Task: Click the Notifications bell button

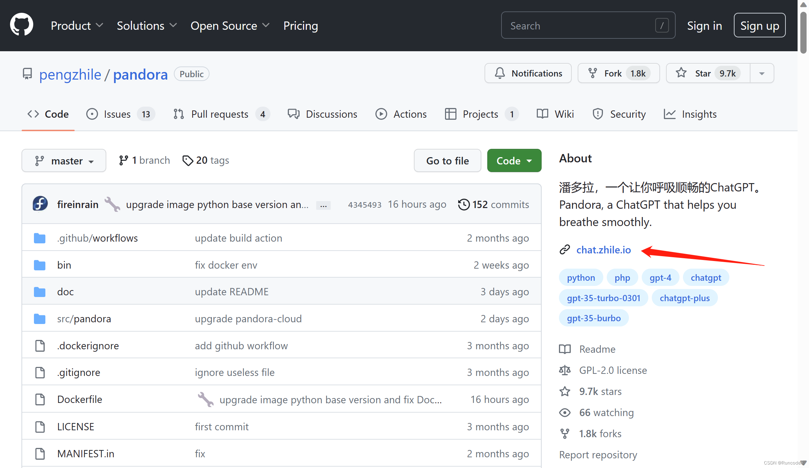Action: [528, 73]
